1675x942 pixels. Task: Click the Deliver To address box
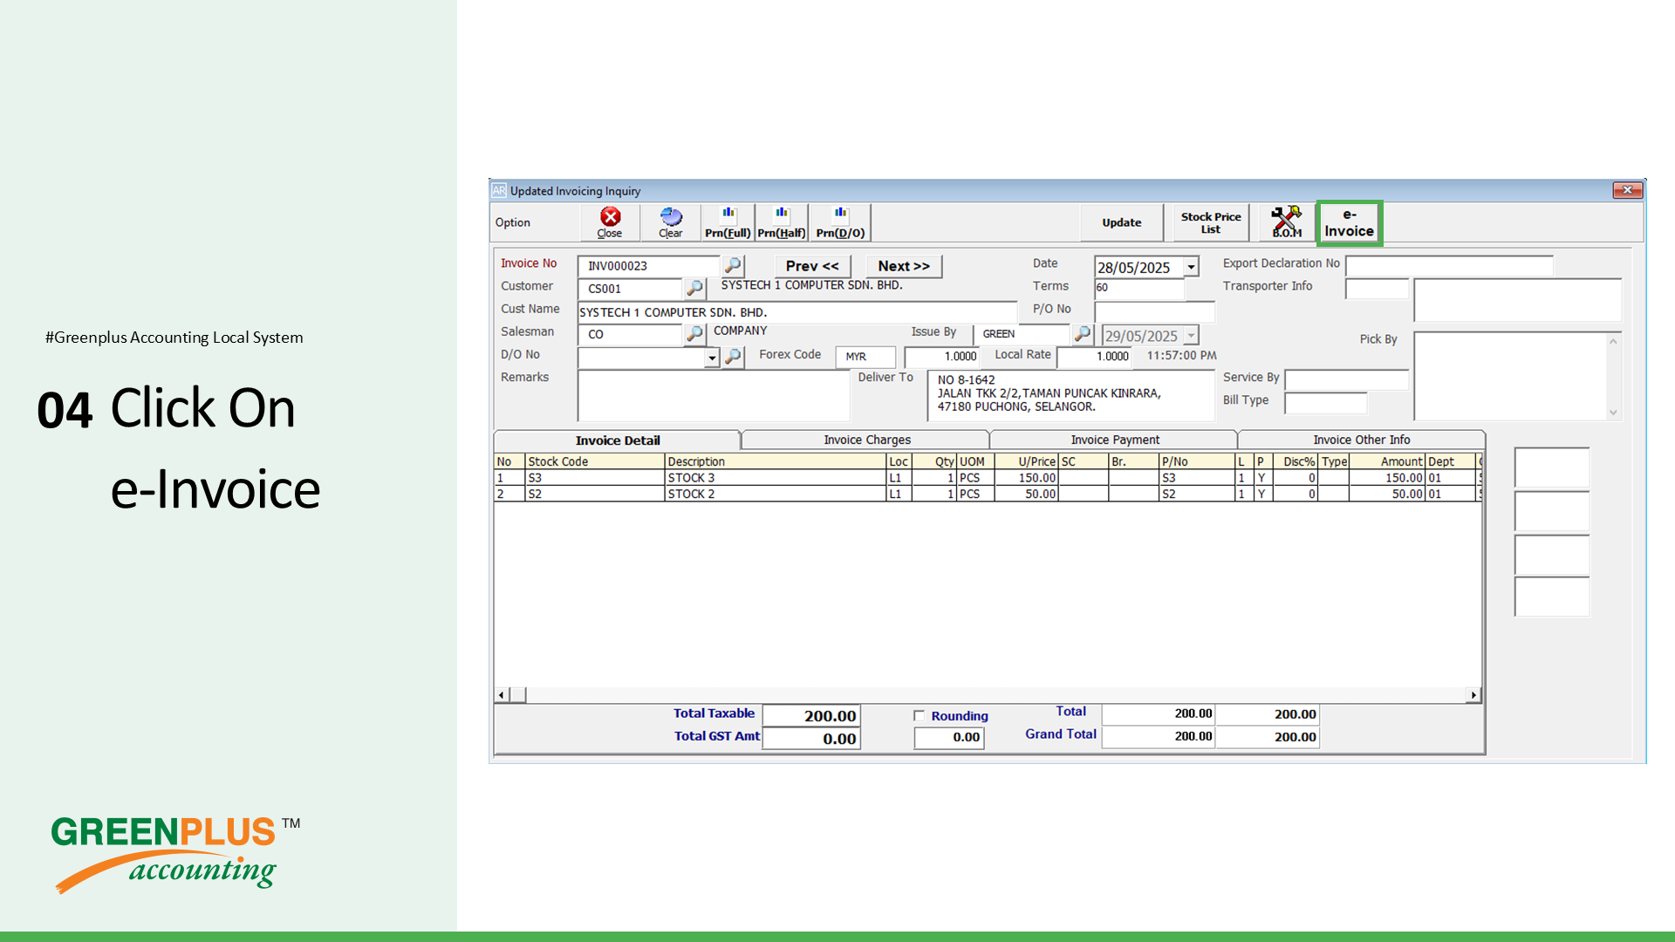(1070, 394)
